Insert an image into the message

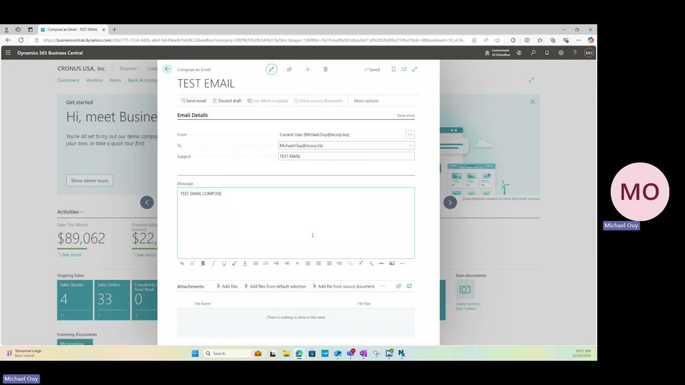pos(392,263)
